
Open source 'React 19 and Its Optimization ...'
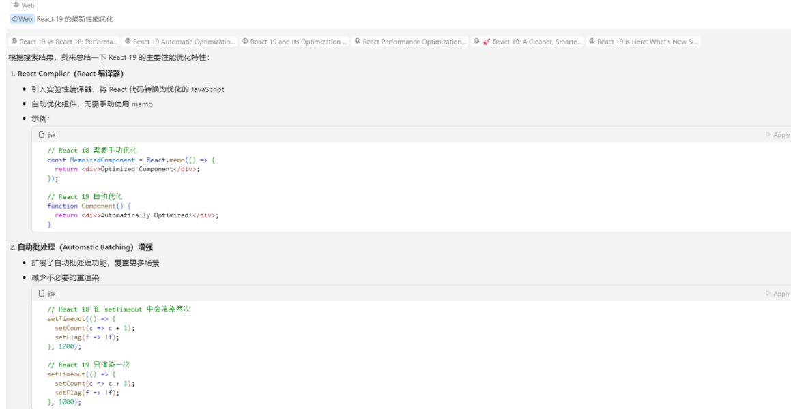[x=295, y=42]
